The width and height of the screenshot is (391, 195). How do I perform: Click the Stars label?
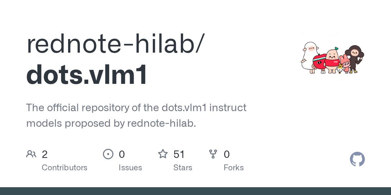tap(183, 168)
